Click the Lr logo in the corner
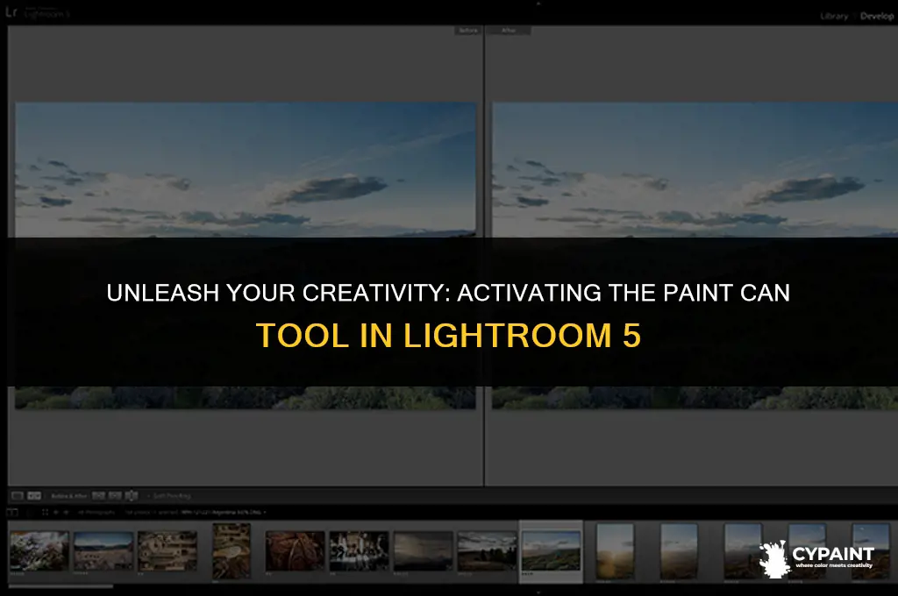Viewport: 898px width, 596px height. point(11,12)
